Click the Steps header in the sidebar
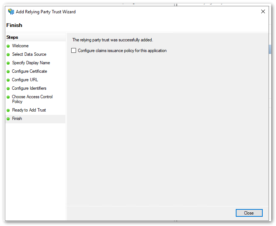This screenshot has height=226, width=276. (x=12, y=37)
